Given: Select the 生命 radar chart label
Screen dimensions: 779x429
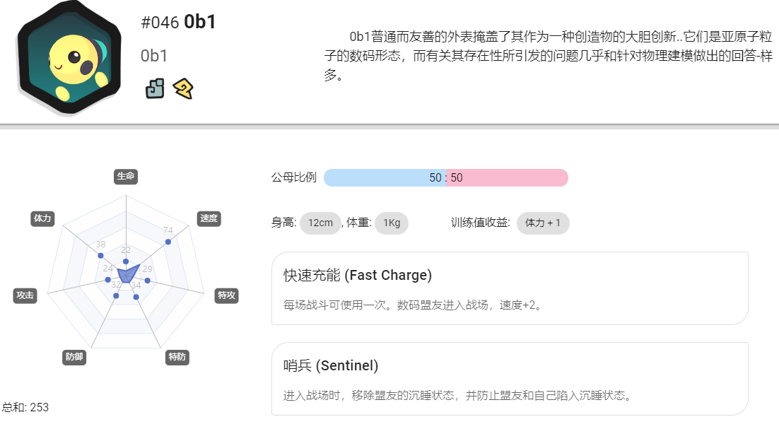Looking at the screenshot, I should 126,176.
